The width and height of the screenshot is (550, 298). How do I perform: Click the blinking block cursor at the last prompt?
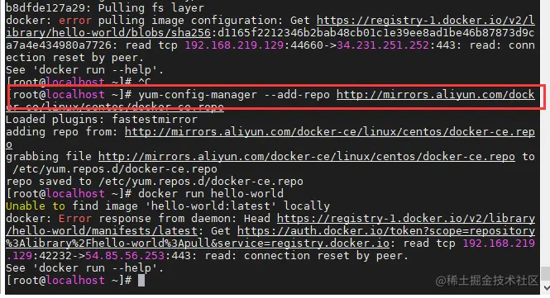point(141,280)
